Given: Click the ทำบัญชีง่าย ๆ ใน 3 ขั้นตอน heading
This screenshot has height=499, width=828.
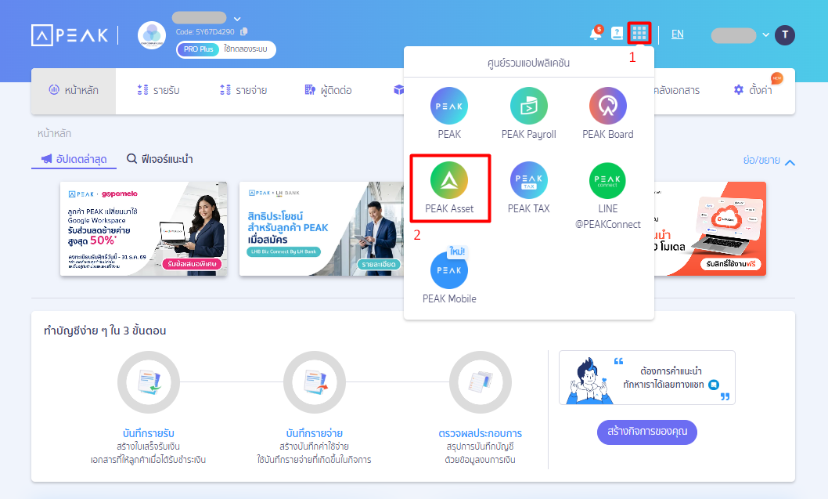Looking at the screenshot, I should [x=105, y=331].
